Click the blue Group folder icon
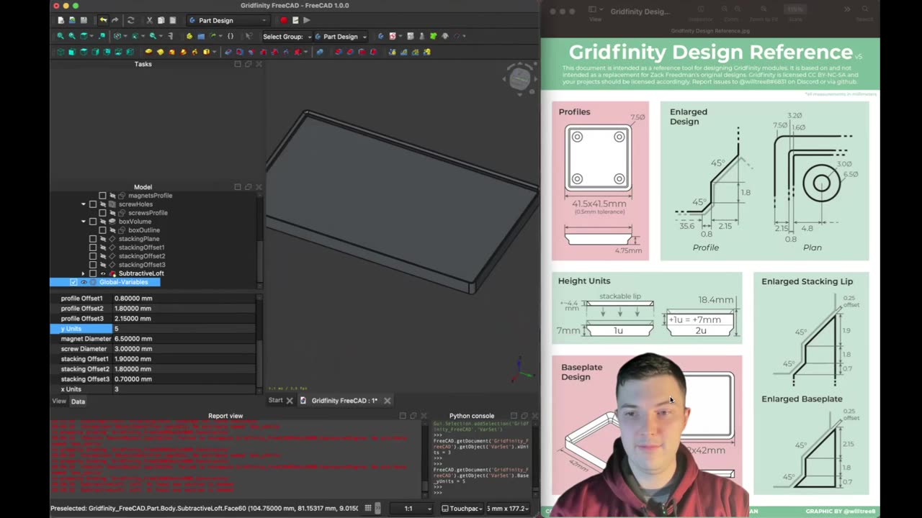Screen dimensions: 922x518 (x=201, y=36)
